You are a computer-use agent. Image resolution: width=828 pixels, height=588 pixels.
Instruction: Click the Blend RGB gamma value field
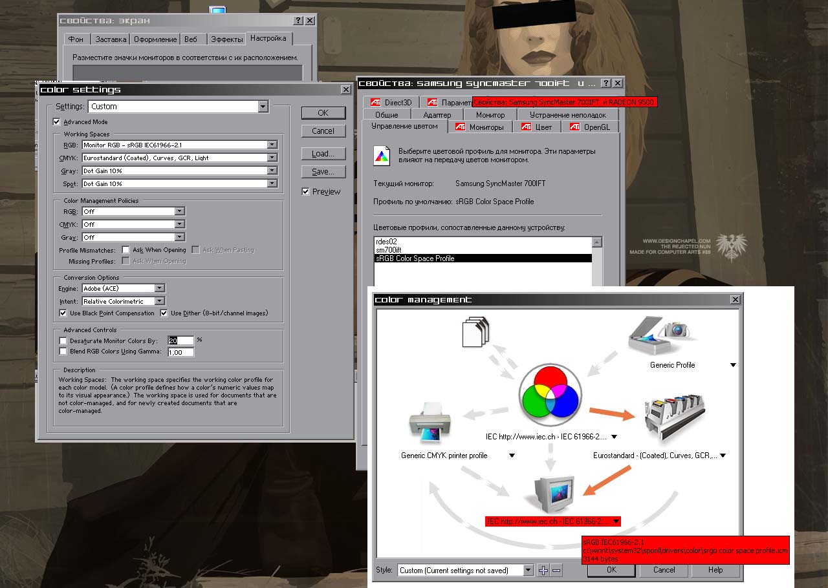pos(180,352)
